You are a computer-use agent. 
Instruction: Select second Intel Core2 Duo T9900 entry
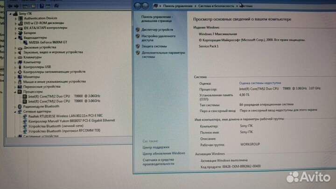click(64, 101)
